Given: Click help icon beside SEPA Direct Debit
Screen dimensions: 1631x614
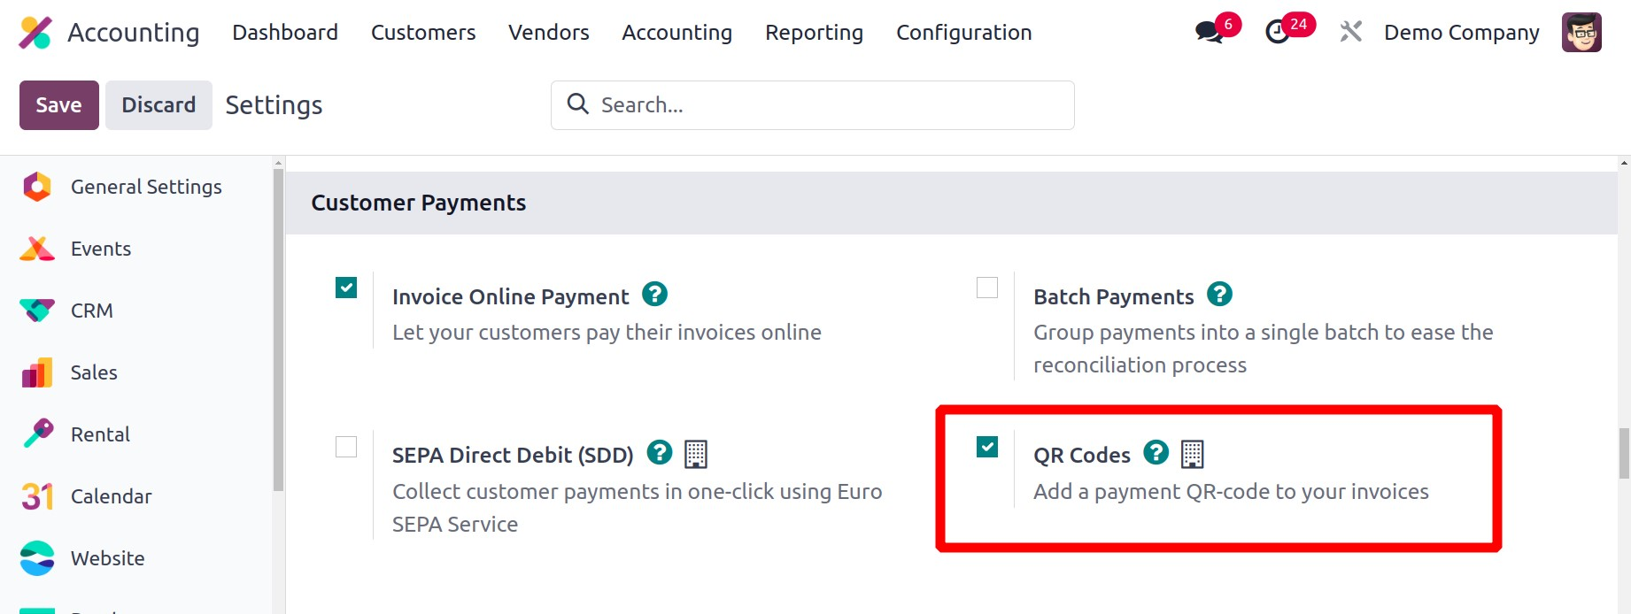Looking at the screenshot, I should (660, 453).
